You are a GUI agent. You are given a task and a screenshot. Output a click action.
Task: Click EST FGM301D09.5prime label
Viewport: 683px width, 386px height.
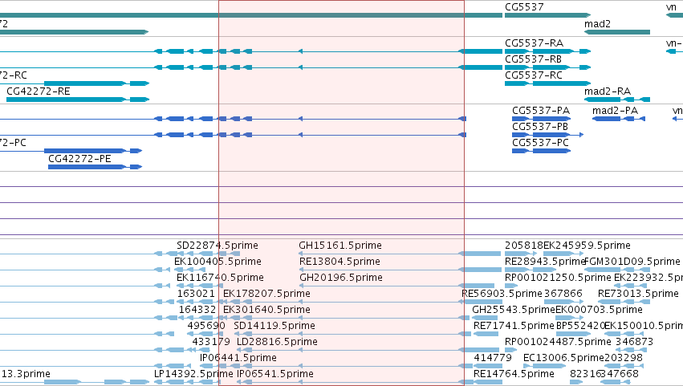[632, 262]
